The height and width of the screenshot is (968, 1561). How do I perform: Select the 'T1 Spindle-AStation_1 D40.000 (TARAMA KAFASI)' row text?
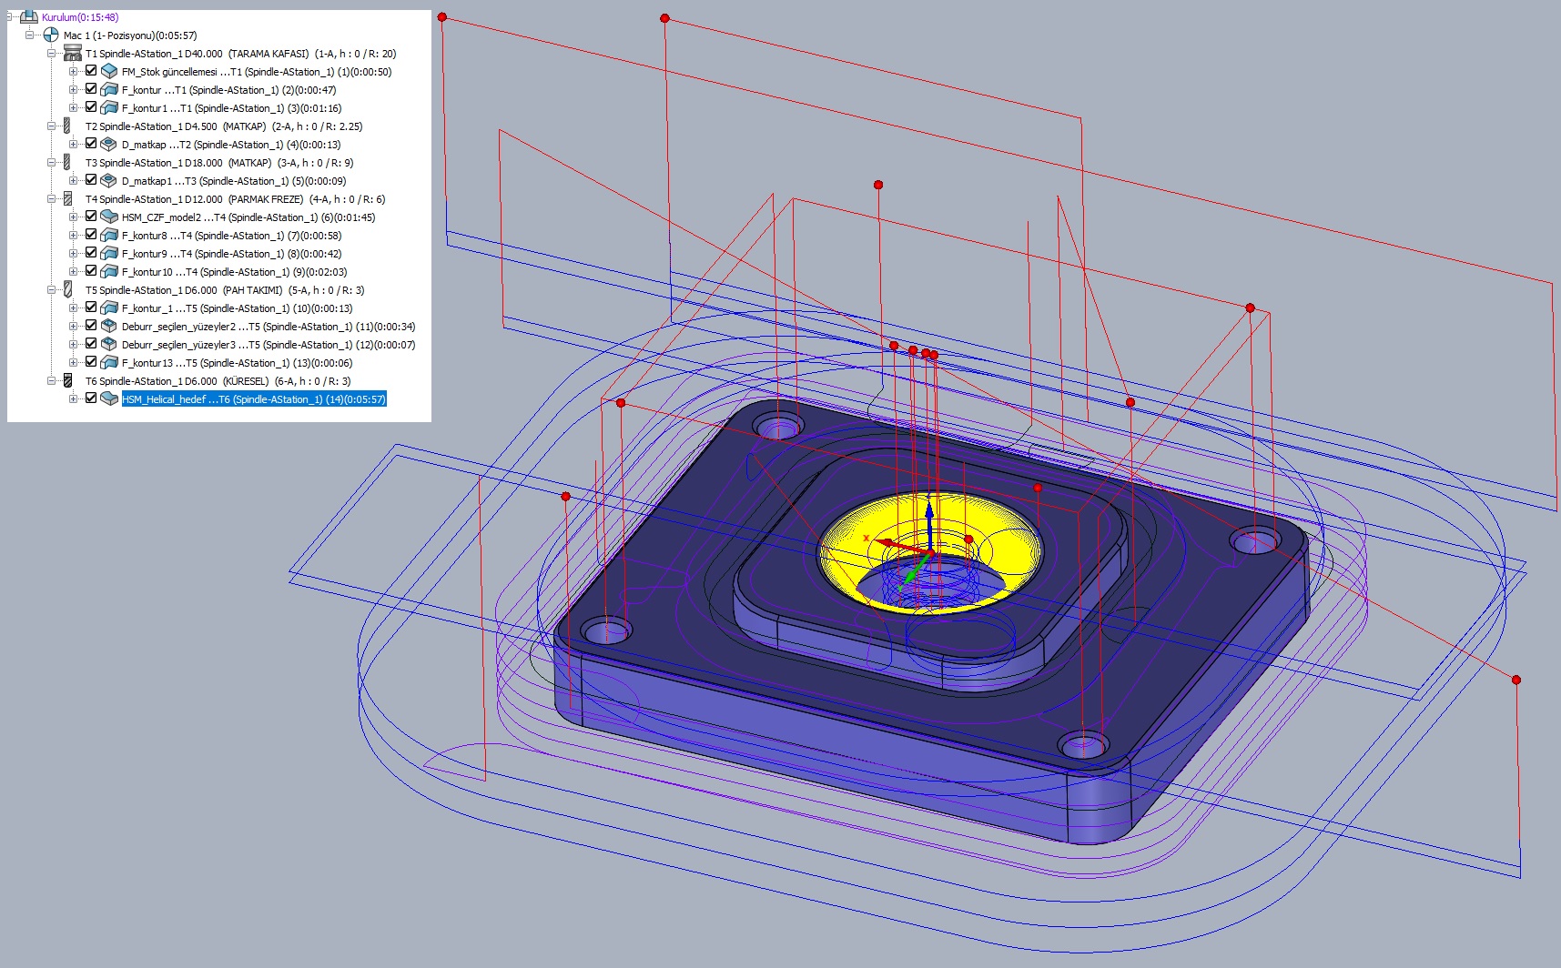[x=241, y=54]
